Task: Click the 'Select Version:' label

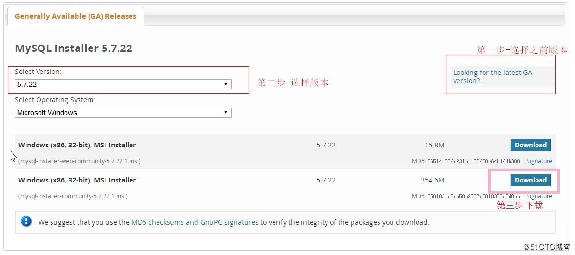Action: (x=38, y=72)
